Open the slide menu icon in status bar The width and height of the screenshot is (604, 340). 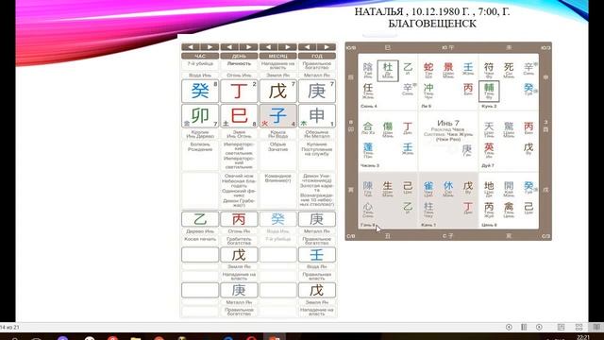click(524, 327)
